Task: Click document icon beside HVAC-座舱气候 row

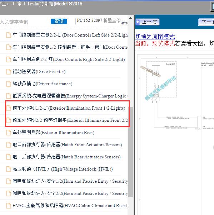Action: click(x=9, y=206)
